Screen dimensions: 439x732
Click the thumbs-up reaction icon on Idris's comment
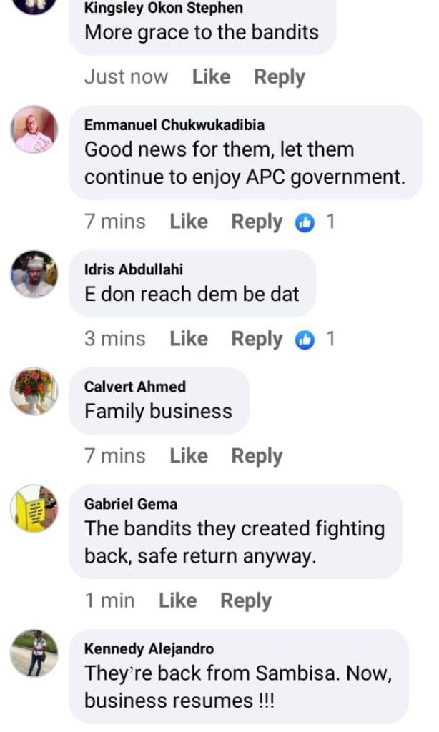pos(305,339)
